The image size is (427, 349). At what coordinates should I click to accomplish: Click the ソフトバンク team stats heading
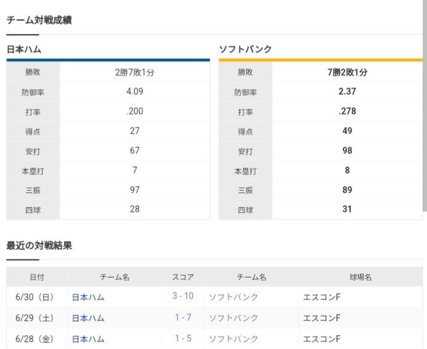tap(245, 49)
